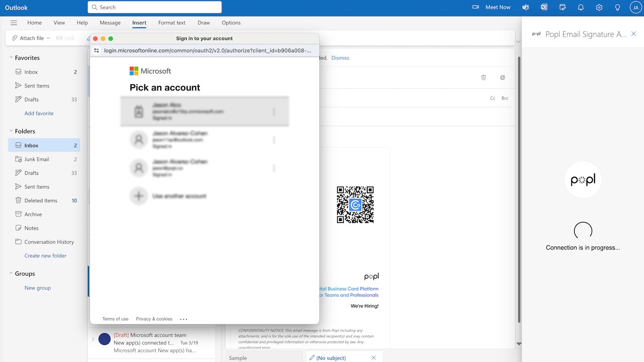Open the Format text ribbon tab
This screenshot has width=644, height=362.
point(172,23)
